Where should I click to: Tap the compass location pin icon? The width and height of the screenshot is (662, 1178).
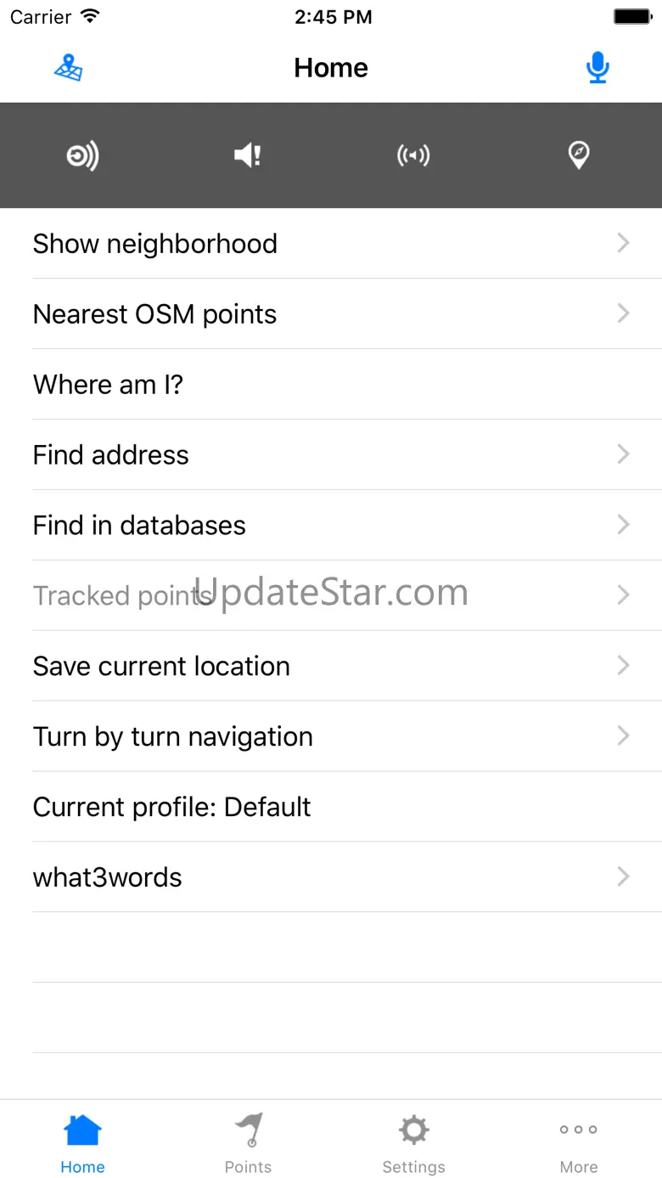[x=578, y=155]
